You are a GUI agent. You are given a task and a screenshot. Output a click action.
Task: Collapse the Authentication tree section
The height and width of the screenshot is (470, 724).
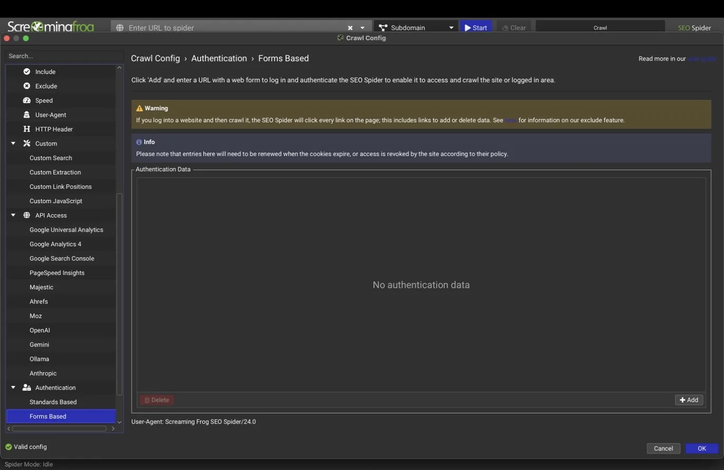[13, 388]
